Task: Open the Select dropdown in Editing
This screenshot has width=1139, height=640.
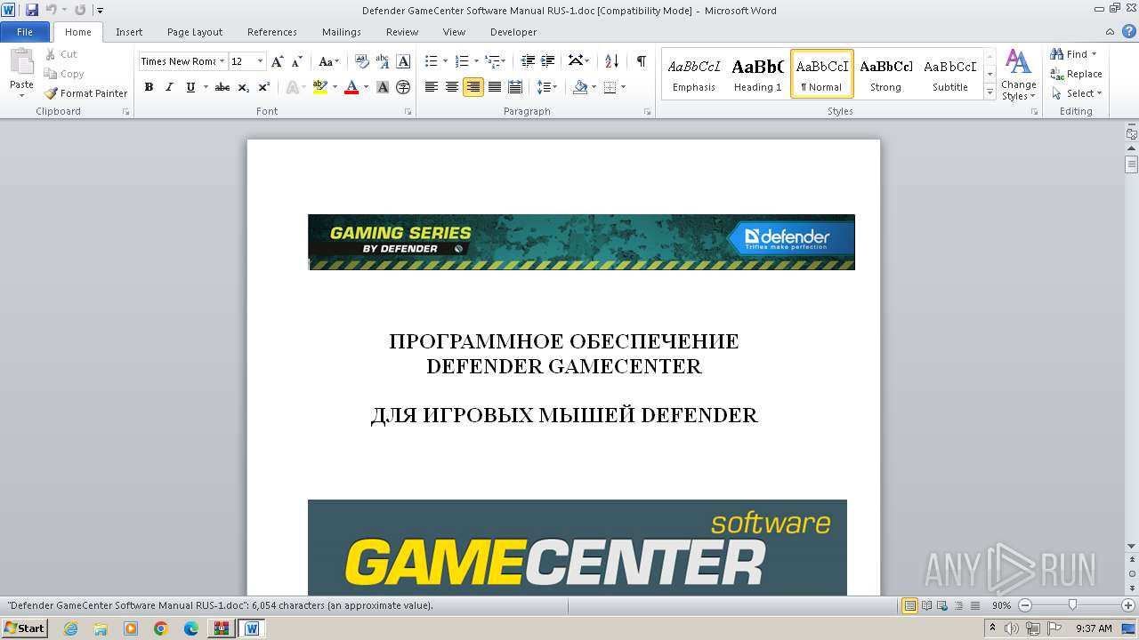Action: click(1076, 93)
